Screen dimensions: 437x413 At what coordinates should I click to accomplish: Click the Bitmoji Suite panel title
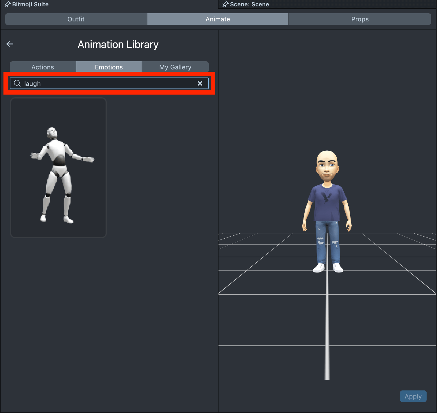pyautogui.click(x=30, y=4)
